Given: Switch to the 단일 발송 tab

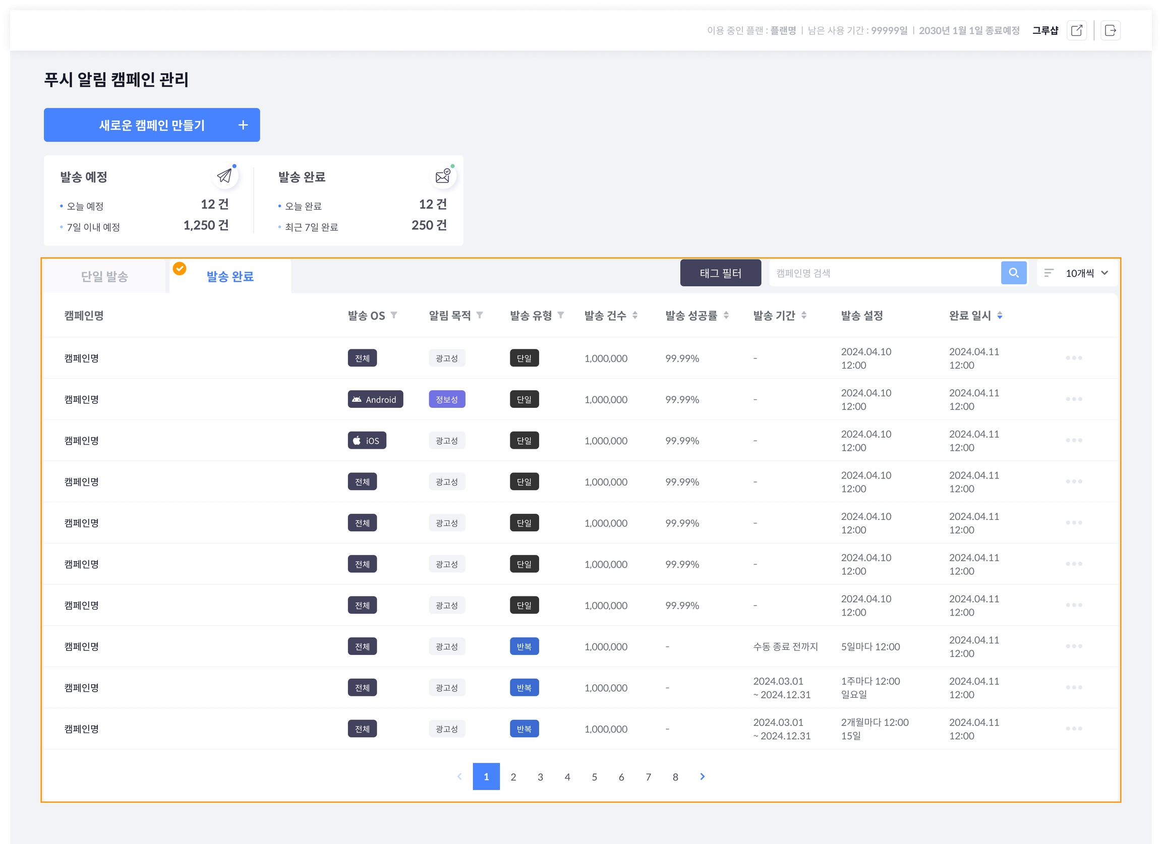Looking at the screenshot, I should [104, 277].
